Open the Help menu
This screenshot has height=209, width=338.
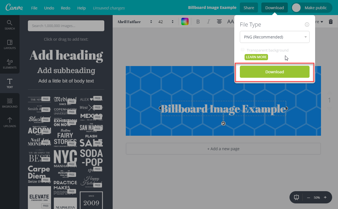[81, 8]
